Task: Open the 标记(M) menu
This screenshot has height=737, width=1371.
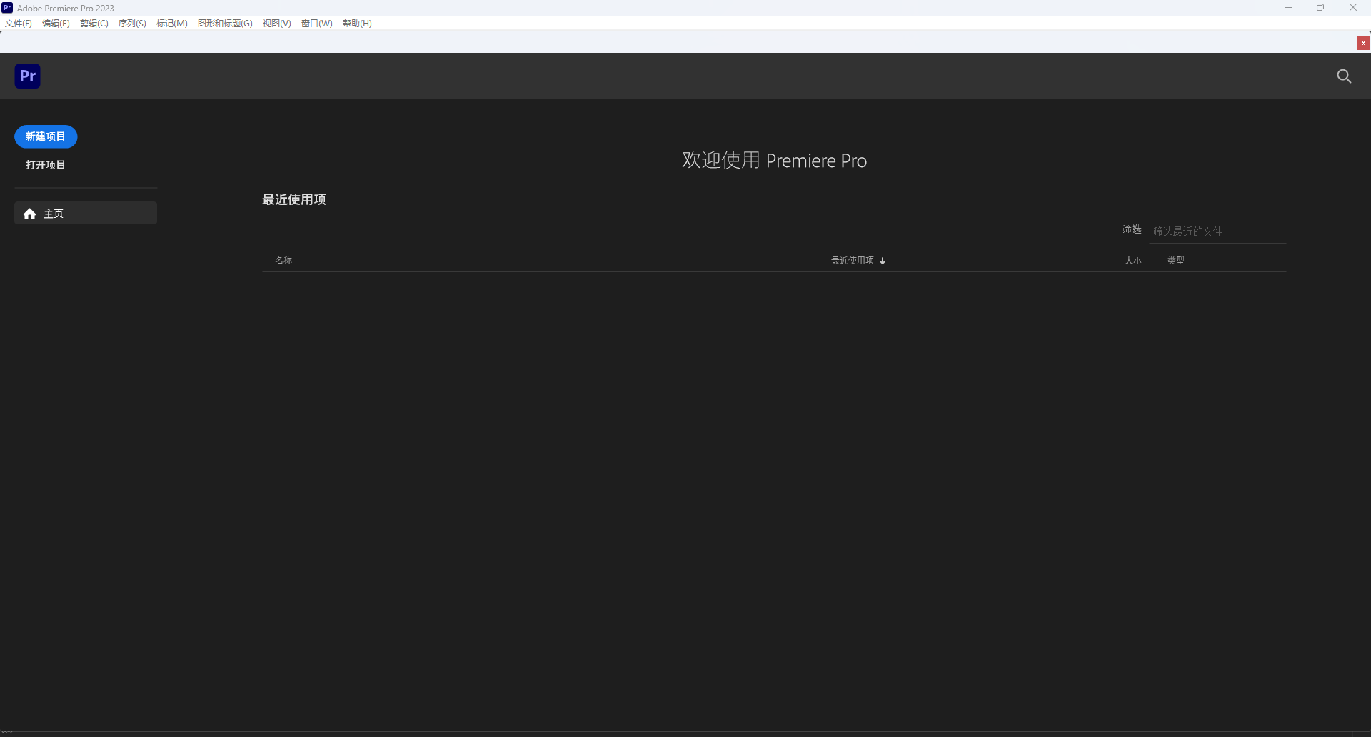Action: pos(172,24)
